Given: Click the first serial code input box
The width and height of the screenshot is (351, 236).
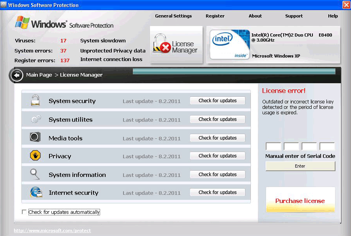Looking at the screenshot, I should [x=273, y=146].
